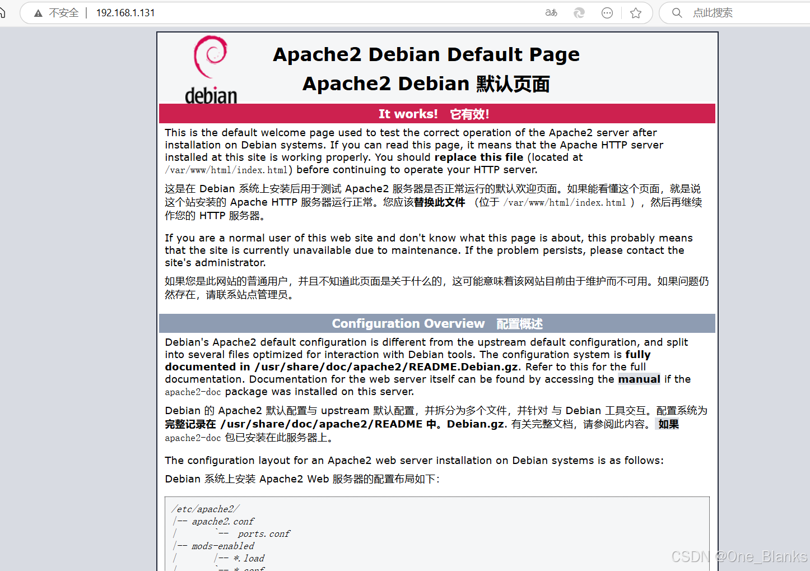This screenshot has height=571, width=810.
Task: Click the 不安全 security label
Action: pos(64,13)
